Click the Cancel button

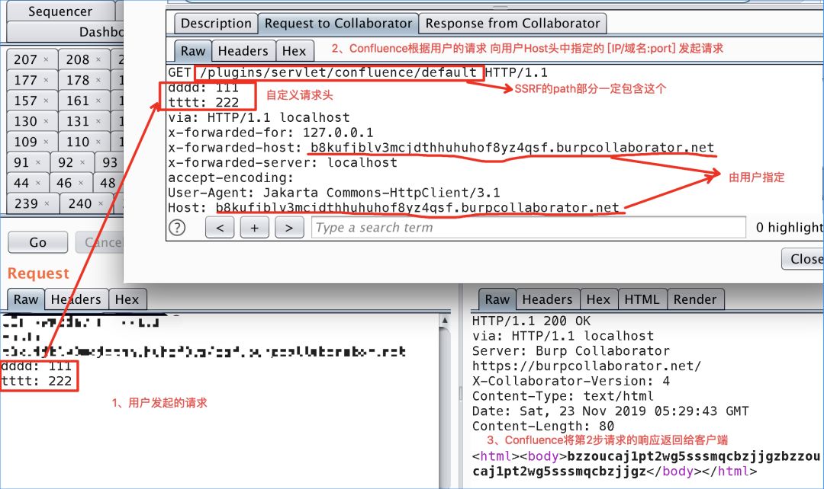tap(99, 242)
